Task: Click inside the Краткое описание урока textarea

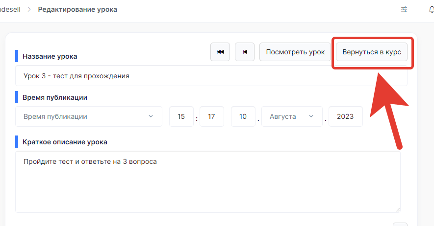Action: pos(208,182)
